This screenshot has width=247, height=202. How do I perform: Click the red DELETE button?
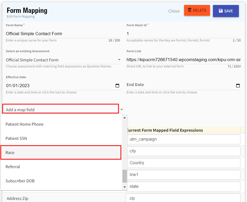tap(197, 10)
